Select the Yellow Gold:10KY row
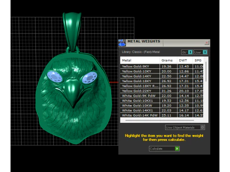 pos(161,71)
